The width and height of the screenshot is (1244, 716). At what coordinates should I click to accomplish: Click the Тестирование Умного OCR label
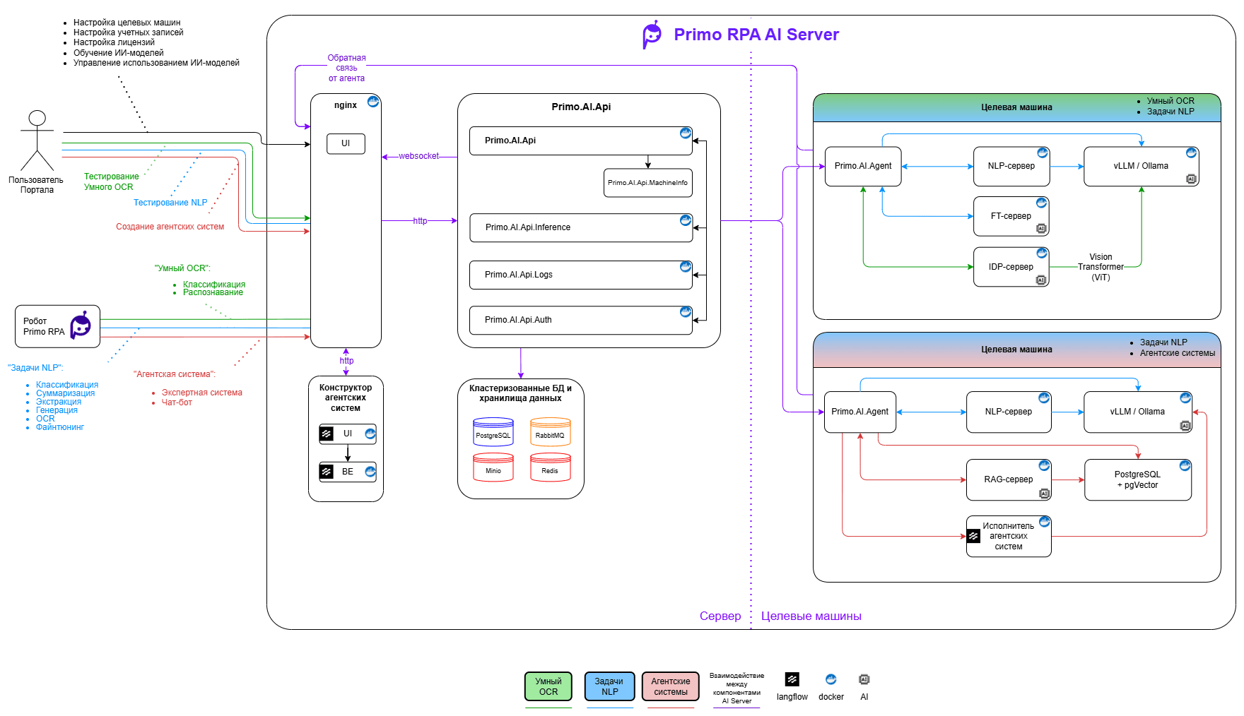tap(111, 181)
